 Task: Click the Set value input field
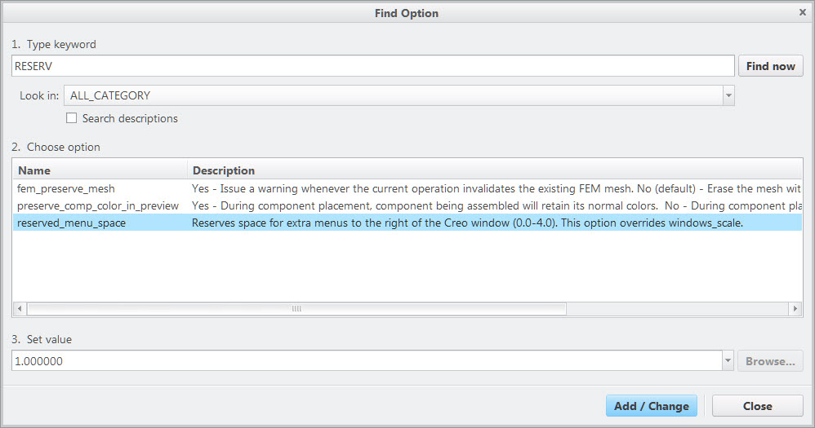[366, 360]
